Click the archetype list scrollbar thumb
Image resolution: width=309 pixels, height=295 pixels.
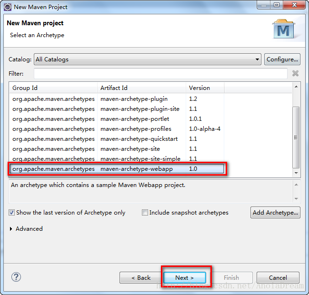click(x=296, y=138)
